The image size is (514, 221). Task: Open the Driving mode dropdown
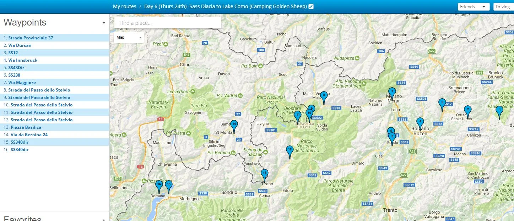503,7
